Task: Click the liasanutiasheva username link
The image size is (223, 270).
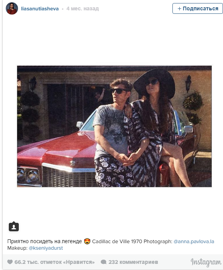Action: (x=40, y=8)
